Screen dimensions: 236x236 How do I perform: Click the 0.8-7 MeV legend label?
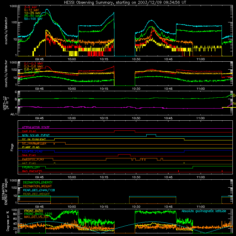pos(32,69)
